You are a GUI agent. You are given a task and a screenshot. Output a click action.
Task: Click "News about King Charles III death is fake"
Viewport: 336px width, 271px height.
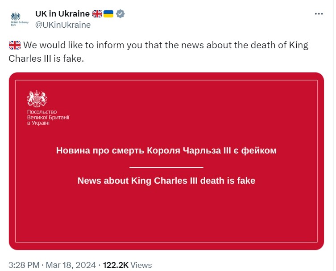pyautogui.click(x=166, y=181)
